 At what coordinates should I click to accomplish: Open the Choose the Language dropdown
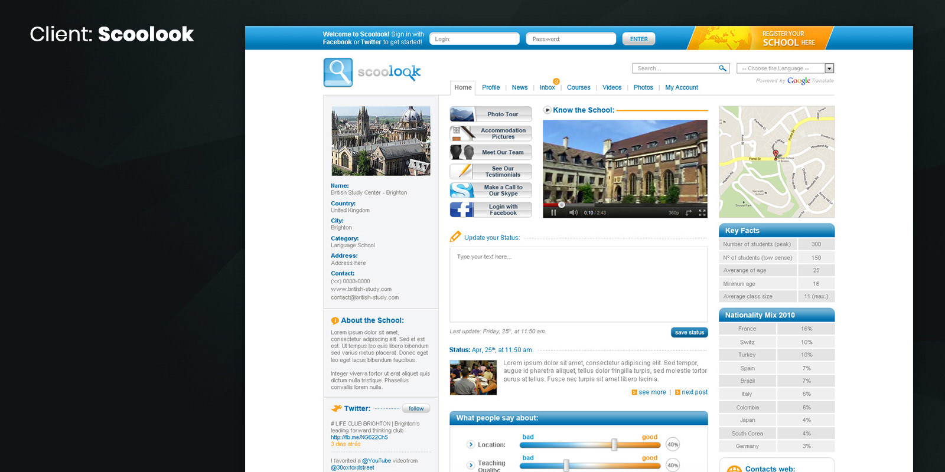[x=785, y=68]
